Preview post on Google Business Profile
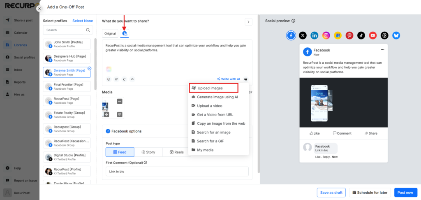 coord(338,35)
